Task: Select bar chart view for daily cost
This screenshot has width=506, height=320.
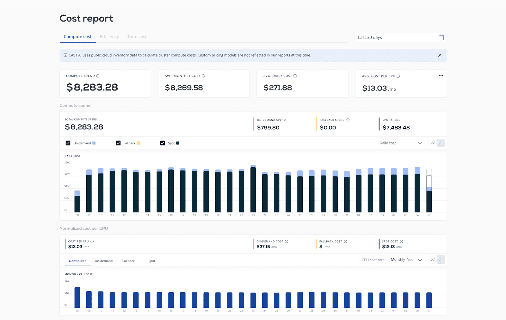Action: pos(441,143)
